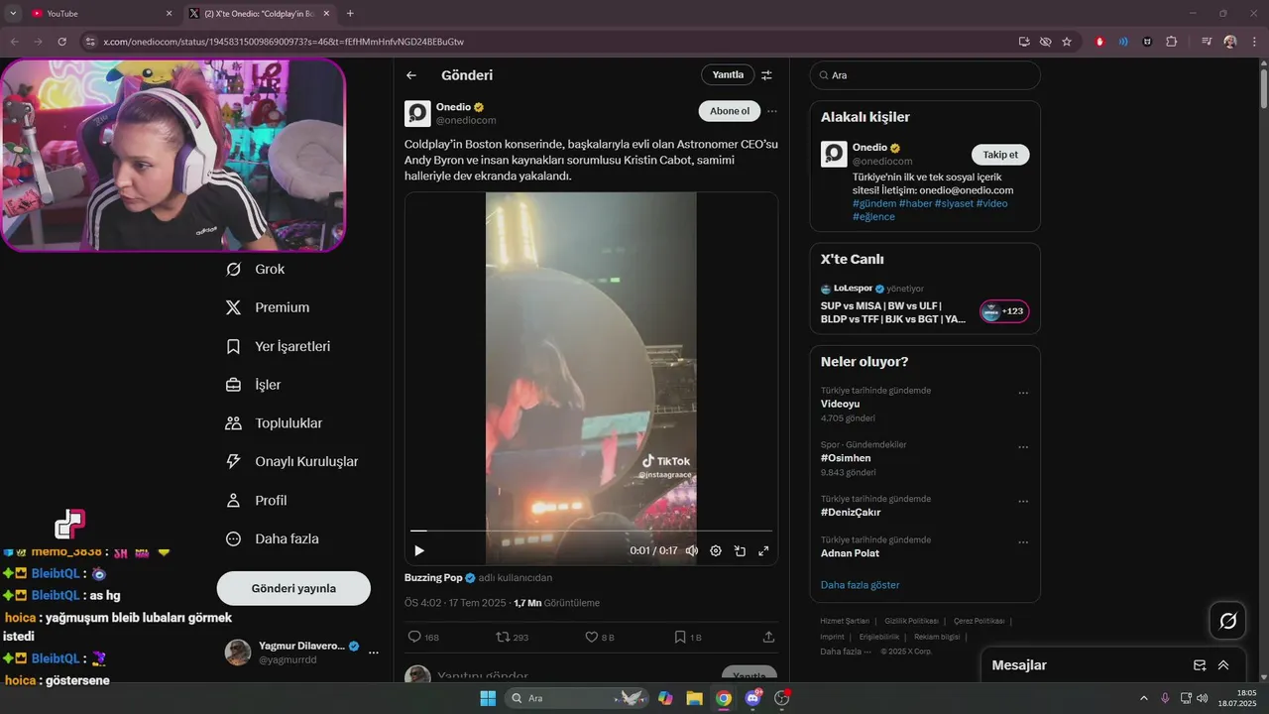
Task: Open Onedio profile from the post header
Action: (x=417, y=113)
